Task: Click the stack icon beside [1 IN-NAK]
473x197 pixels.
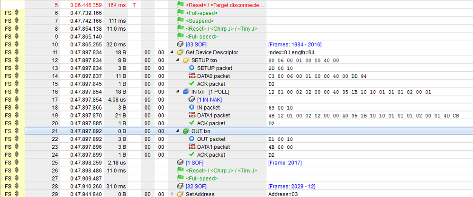Action: [x=191, y=100]
